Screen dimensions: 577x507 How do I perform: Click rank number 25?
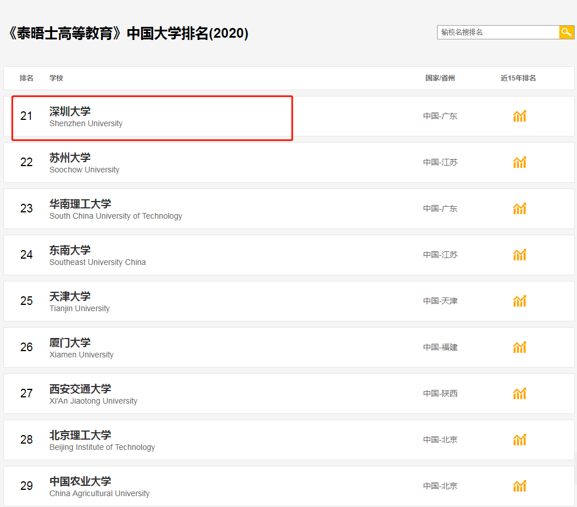[x=26, y=301]
